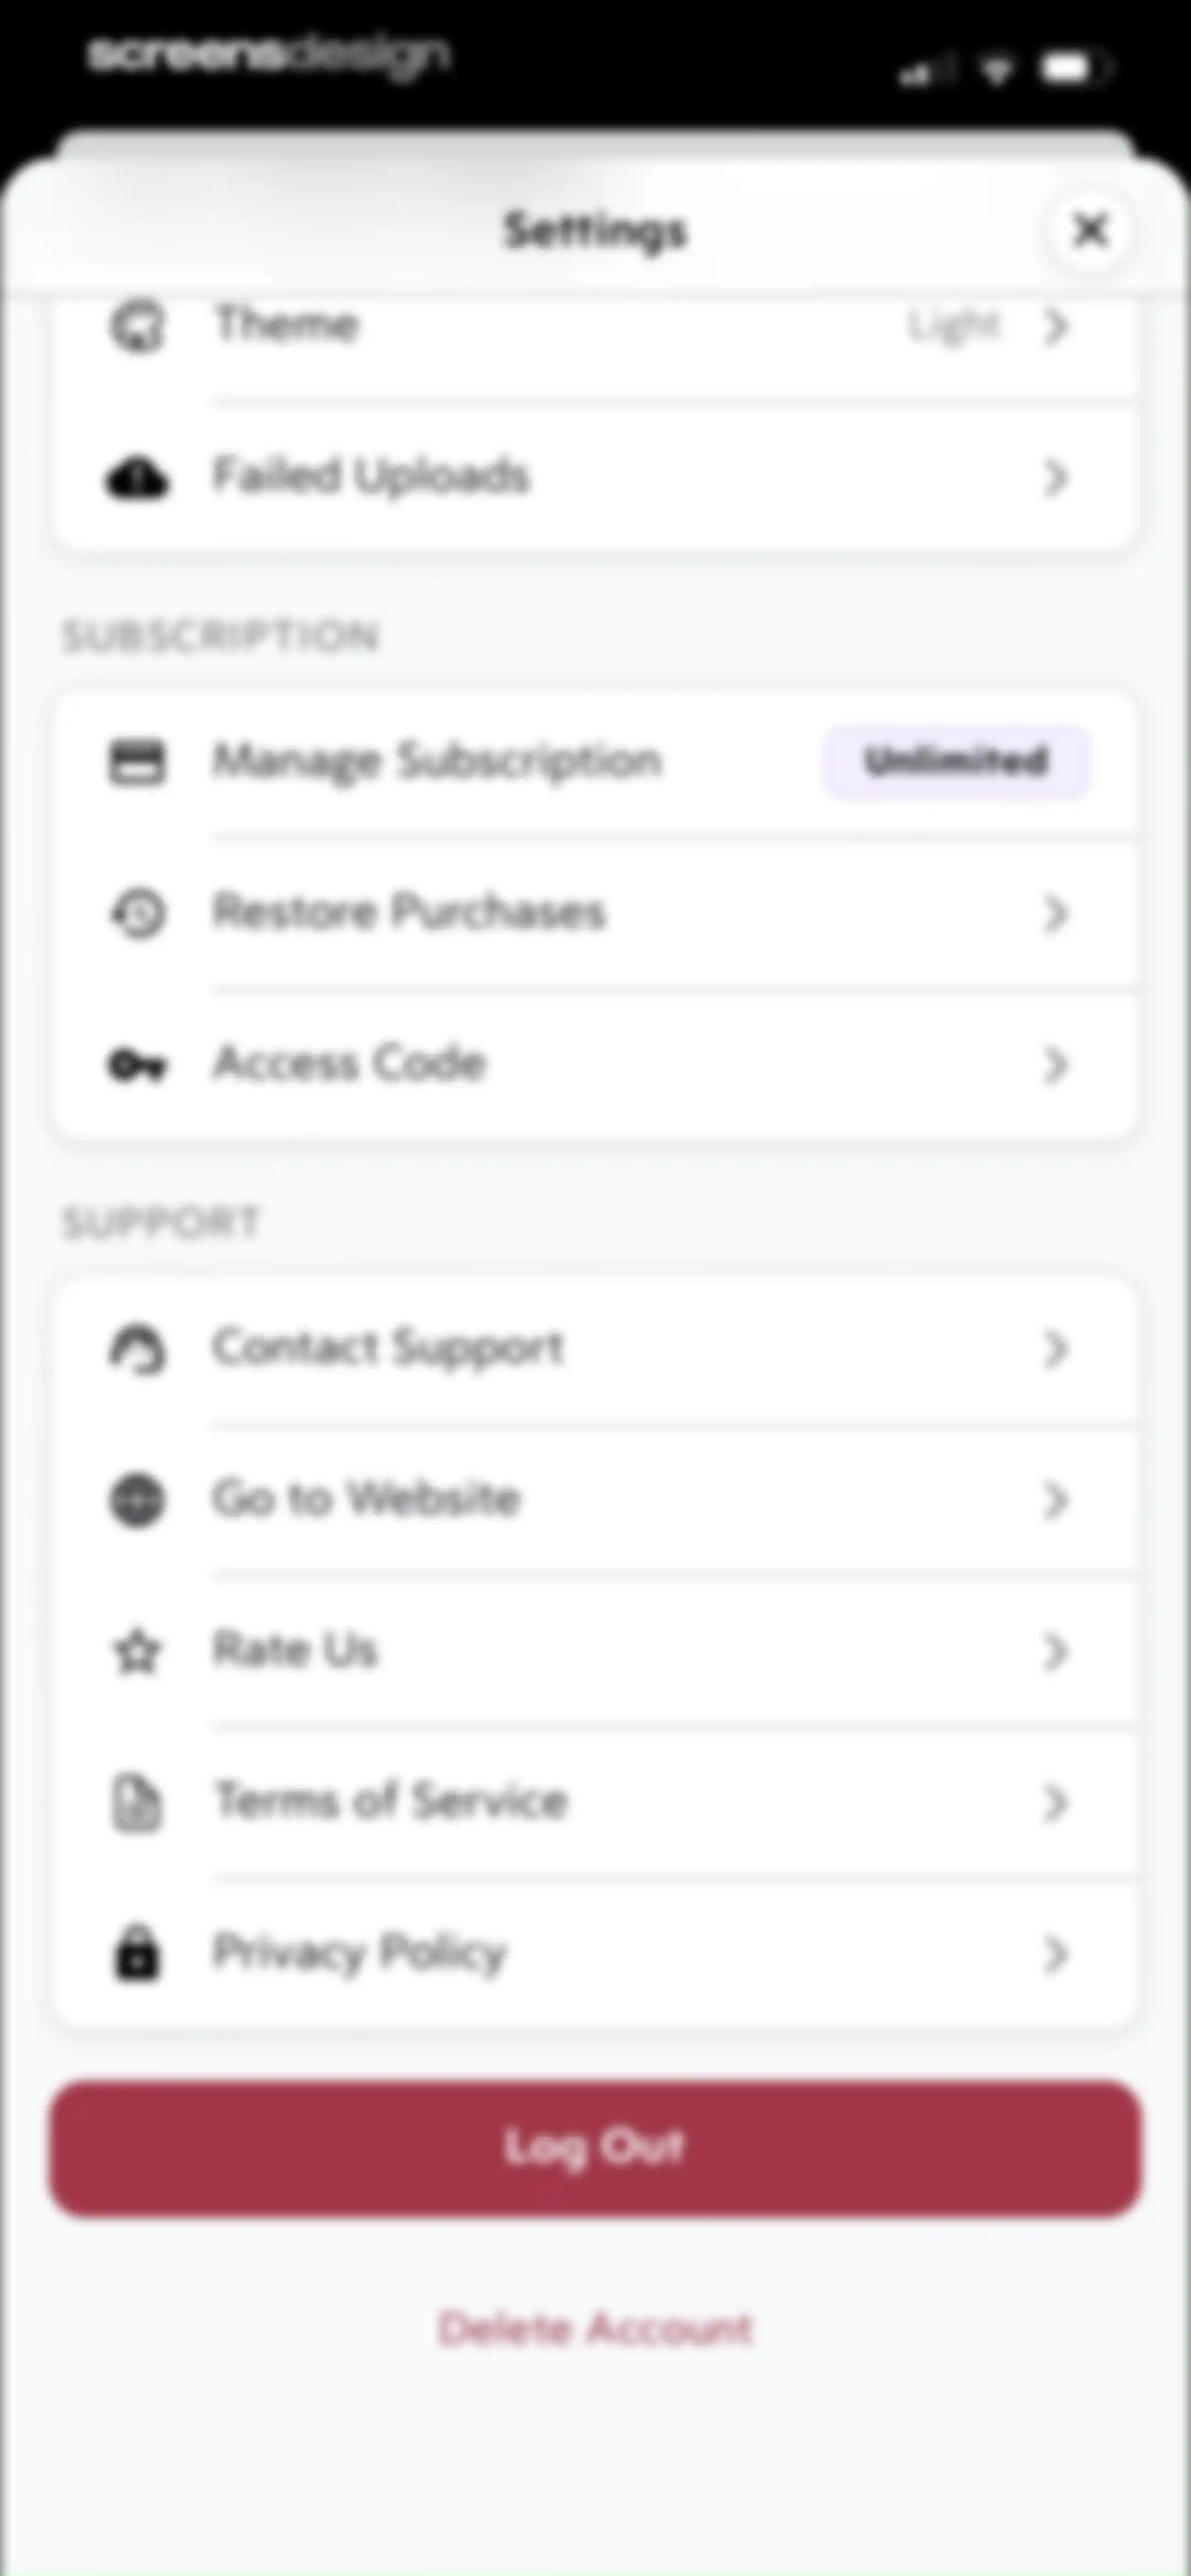Open the Restore Purchases menu entry
Viewport: 1191px width, 2576px height.
[x=596, y=913]
